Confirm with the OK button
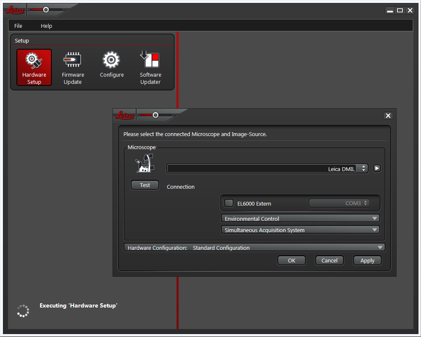 tap(292, 260)
